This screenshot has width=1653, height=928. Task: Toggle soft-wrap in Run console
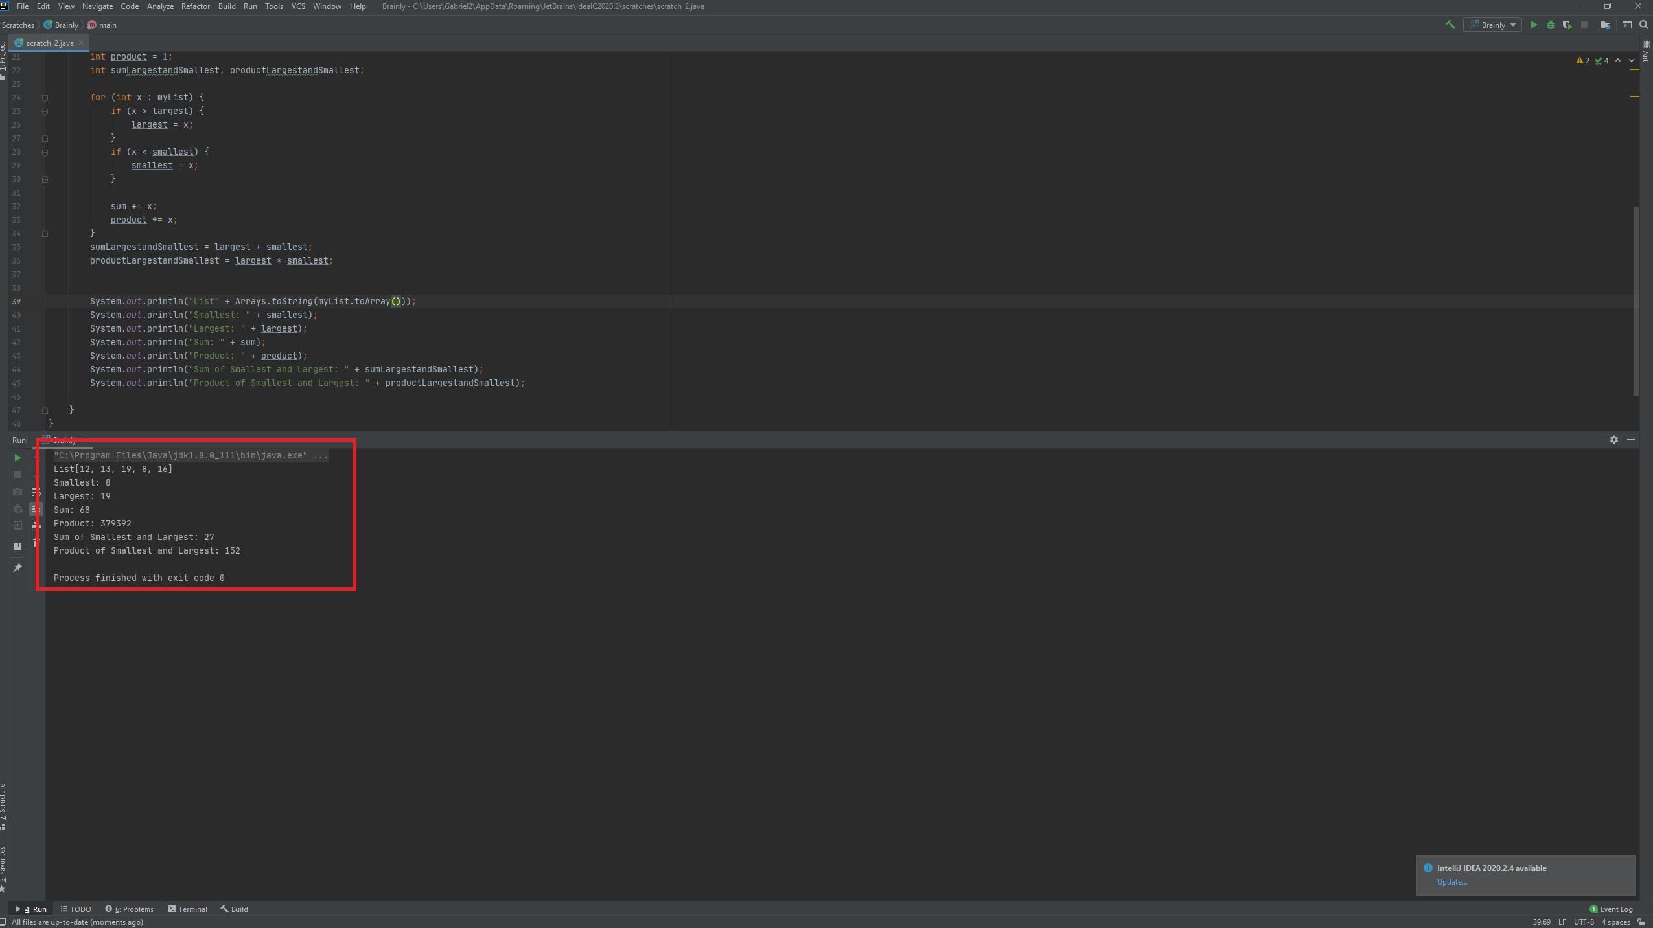[36, 493]
